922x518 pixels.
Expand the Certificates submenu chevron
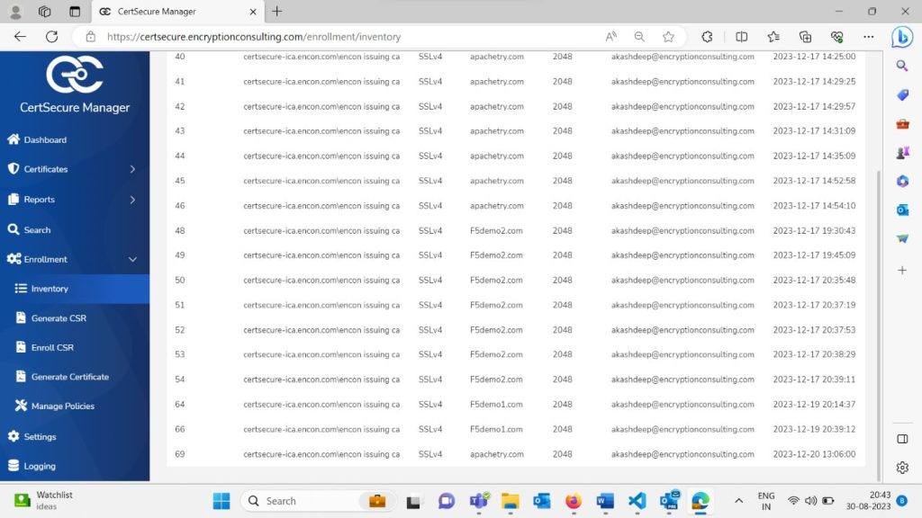coord(132,169)
